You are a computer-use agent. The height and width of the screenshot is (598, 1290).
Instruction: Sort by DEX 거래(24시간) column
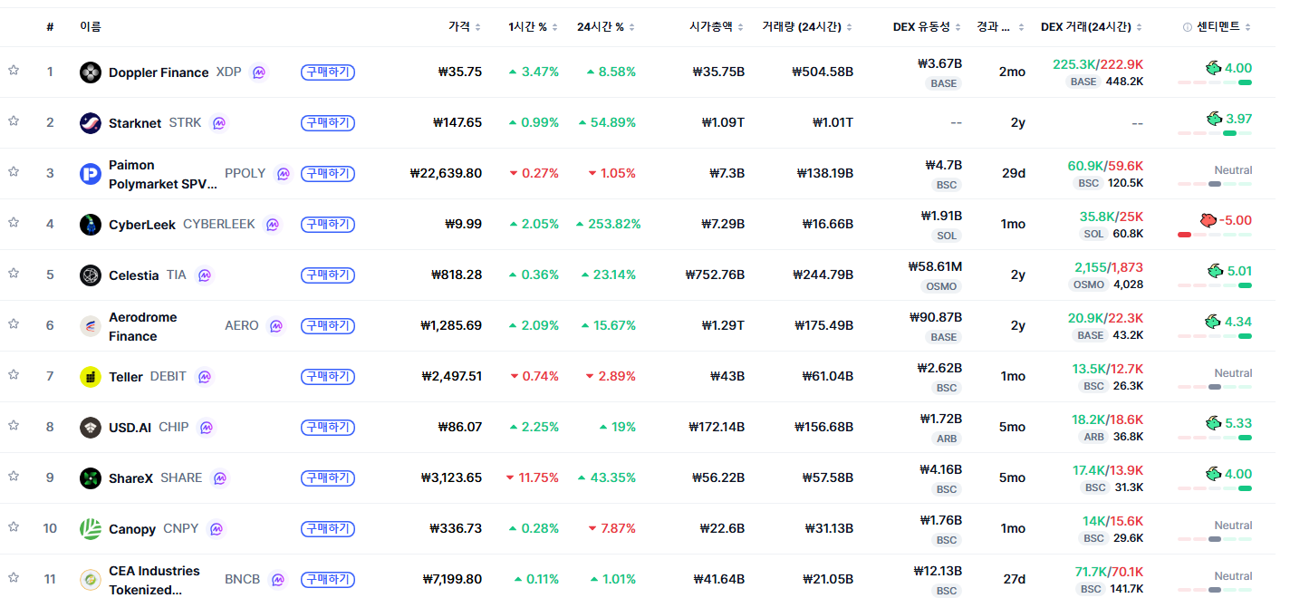pos(1092,27)
